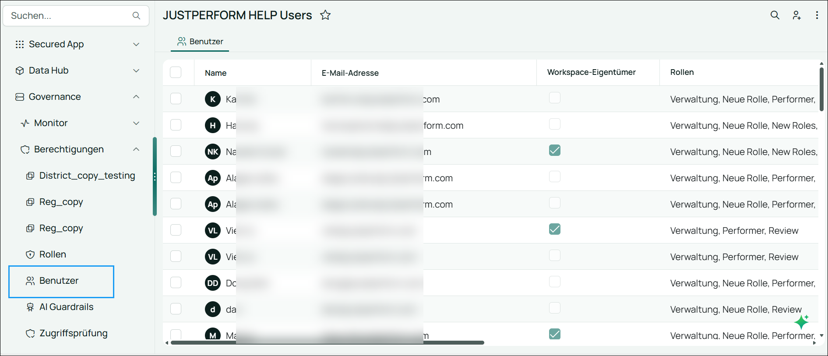Select the Benutzer tab
This screenshot has height=356, width=828.
pos(200,42)
